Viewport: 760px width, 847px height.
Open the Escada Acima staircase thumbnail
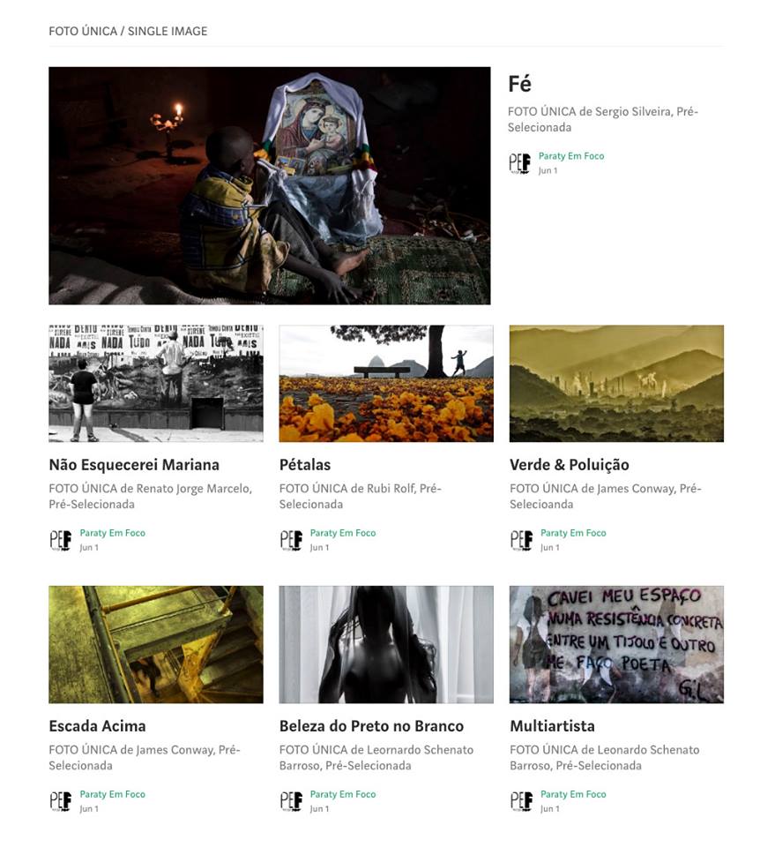(x=156, y=644)
